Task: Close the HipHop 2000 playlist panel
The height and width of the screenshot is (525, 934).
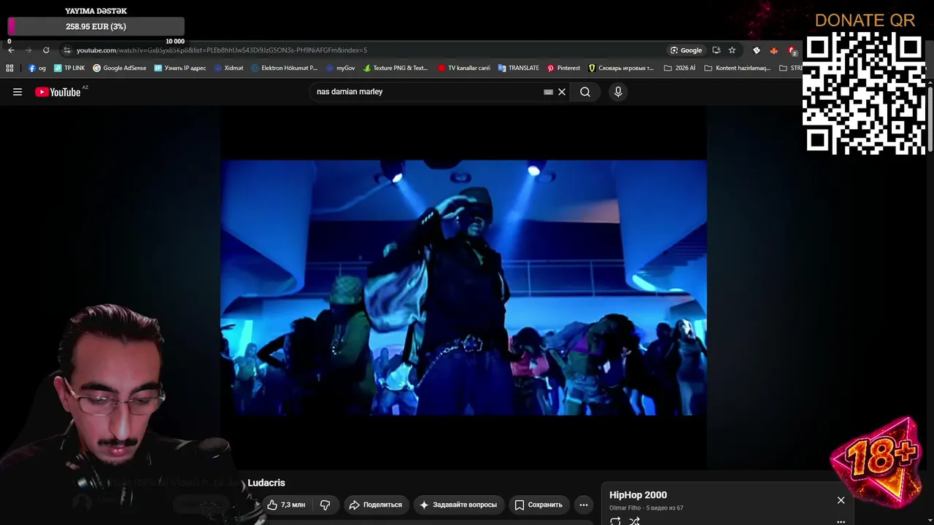Action: tap(841, 500)
